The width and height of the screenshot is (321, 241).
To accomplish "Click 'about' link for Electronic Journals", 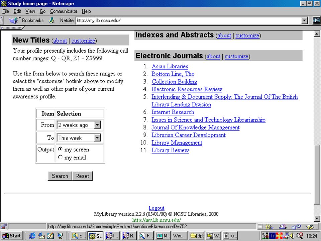I will (x=213, y=56).
